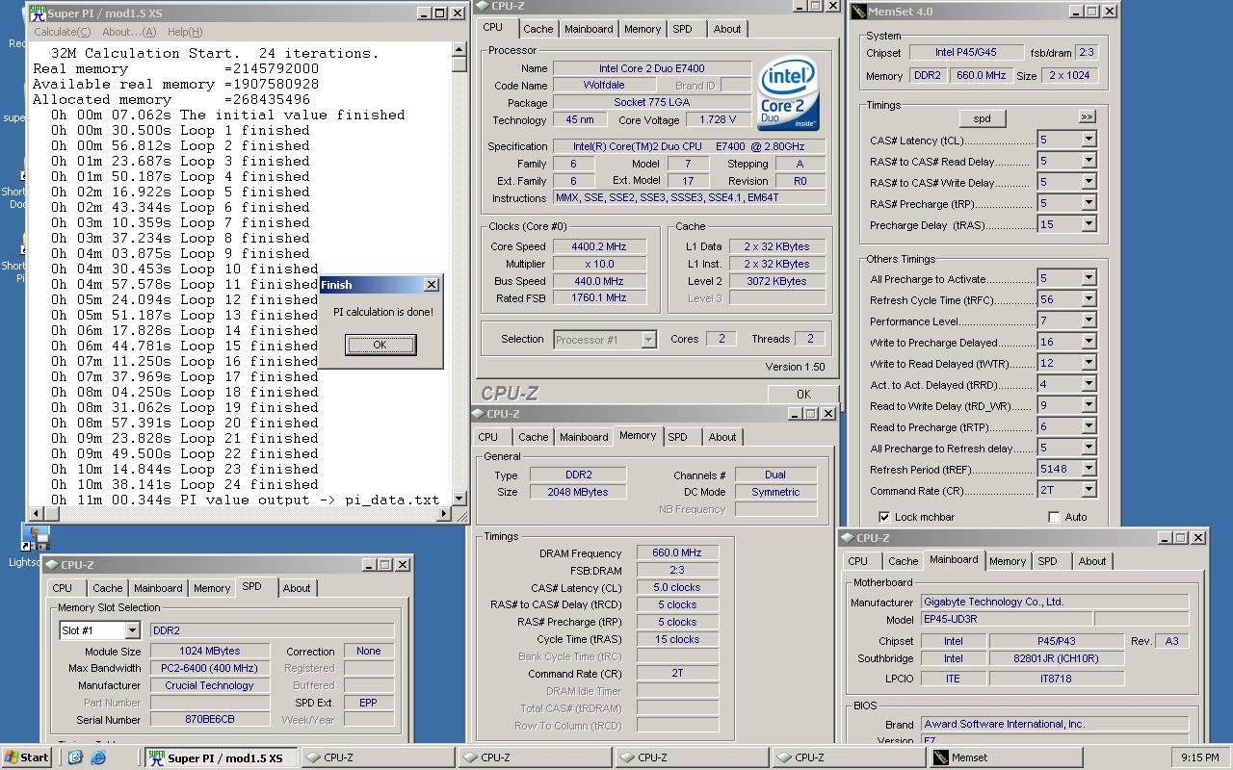The image size is (1233, 770).
Task: Select Memory tab in top CPU-Z window
Action: pyautogui.click(x=643, y=29)
